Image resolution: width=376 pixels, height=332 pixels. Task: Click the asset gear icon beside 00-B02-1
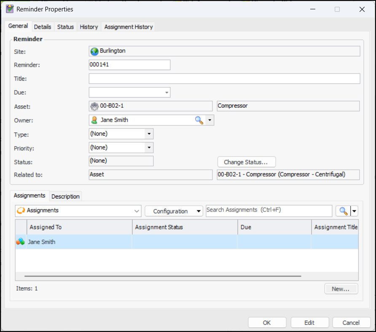(94, 106)
